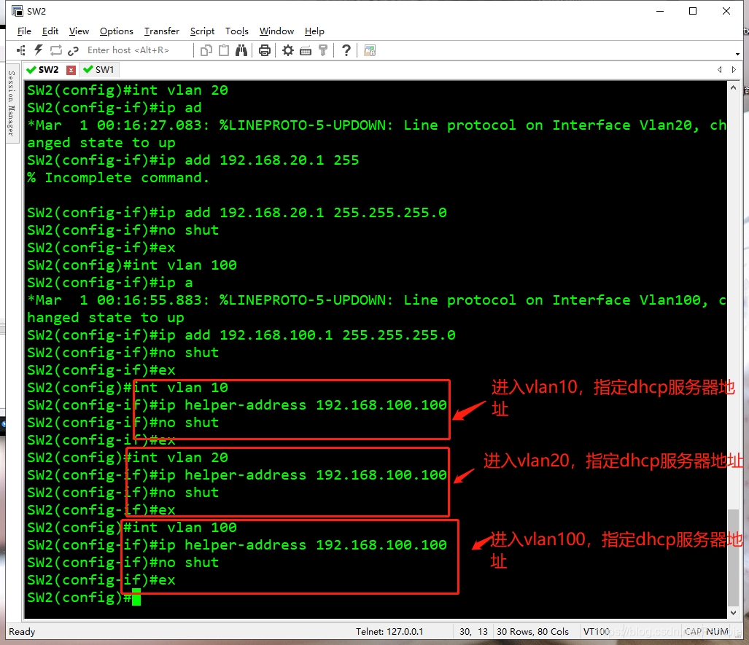Click the 30 Rows, 80 Cols status entry
This screenshot has width=749, height=645.
click(532, 632)
